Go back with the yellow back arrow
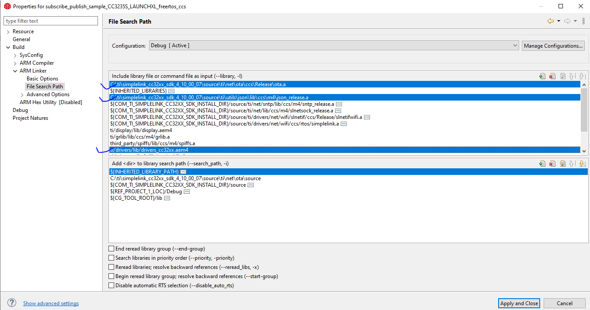The height and width of the screenshot is (310, 590). click(x=550, y=21)
